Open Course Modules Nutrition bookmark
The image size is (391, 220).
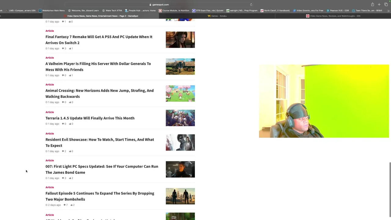click(174, 10)
